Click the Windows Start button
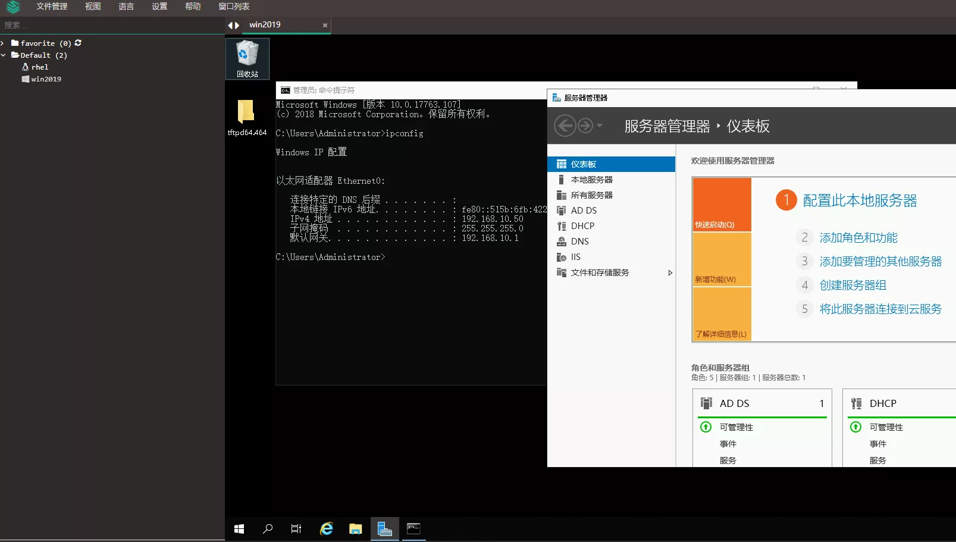Screen dimensions: 956x542 click(x=239, y=529)
